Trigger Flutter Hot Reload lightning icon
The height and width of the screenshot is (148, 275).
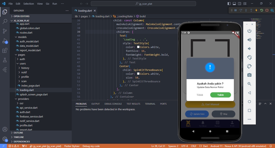tap(256, 10)
